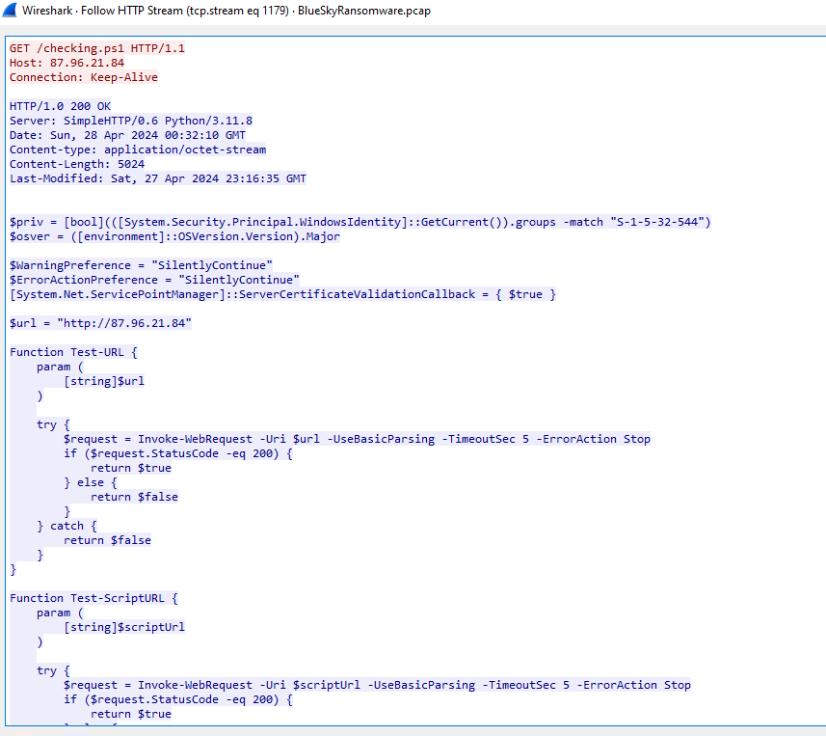Click the 'Content-type: application/octet-stream' line
The width and height of the screenshot is (826, 736).
click(138, 150)
